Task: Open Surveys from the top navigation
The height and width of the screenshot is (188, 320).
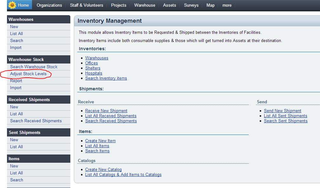Action: click(x=191, y=5)
